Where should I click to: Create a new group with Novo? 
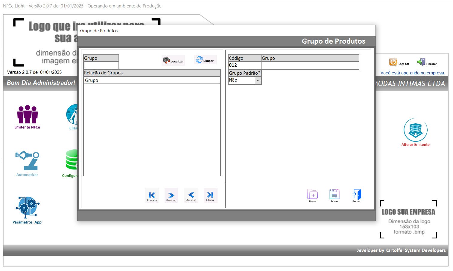click(312, 195)
